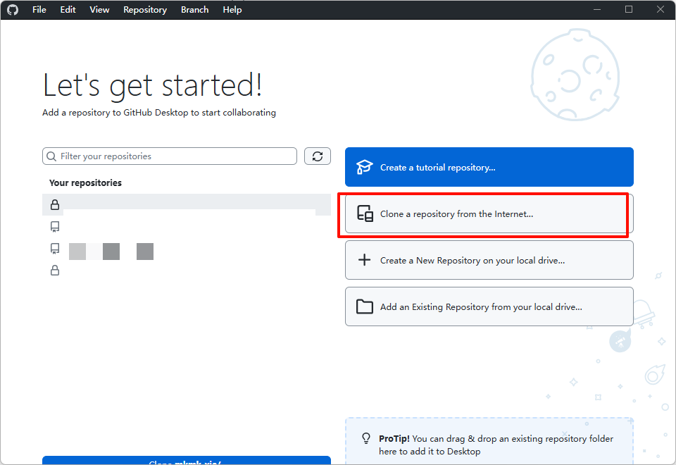This screenshot has width=676, height=465.
Task: Click the clone repository devices icon
Action: click(x=365, y=213)
